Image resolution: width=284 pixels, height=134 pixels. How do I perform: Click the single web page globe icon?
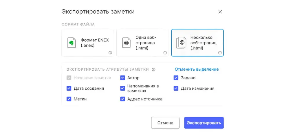point(126,43)
